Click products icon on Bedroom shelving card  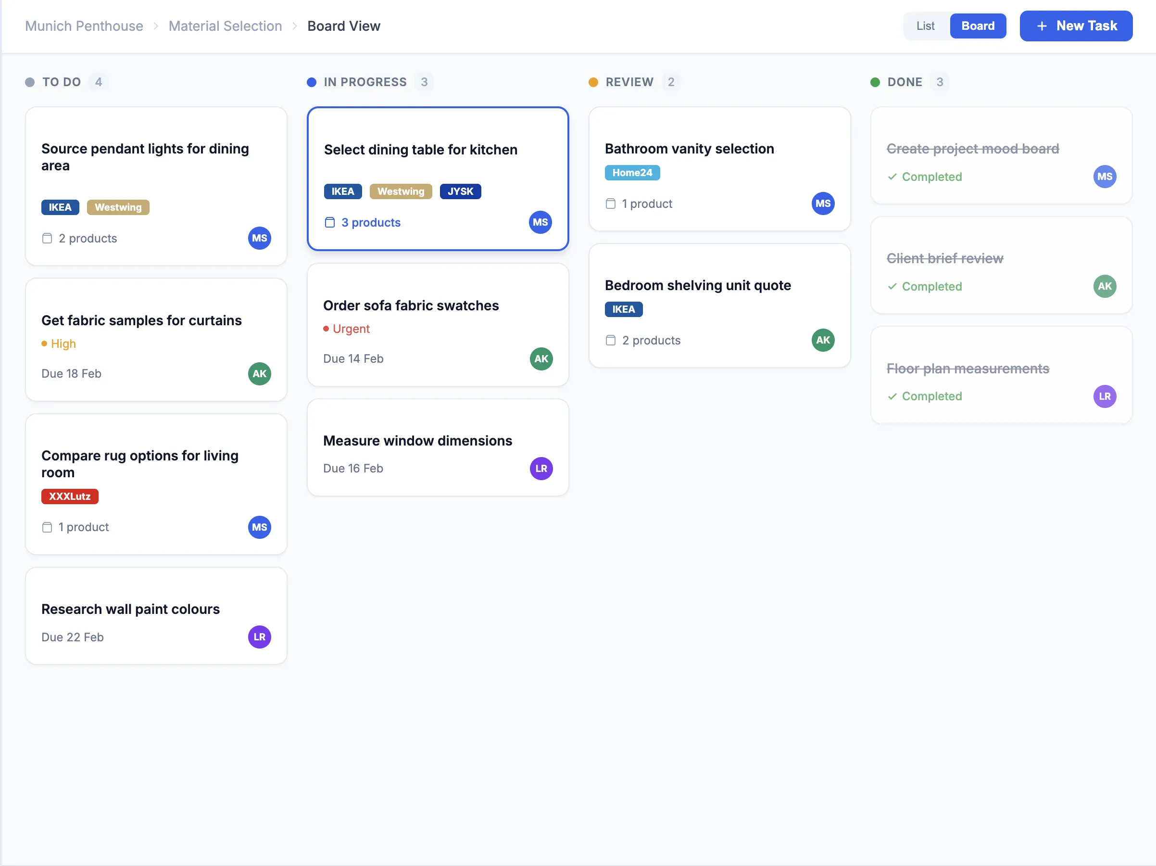coord(610,341)
